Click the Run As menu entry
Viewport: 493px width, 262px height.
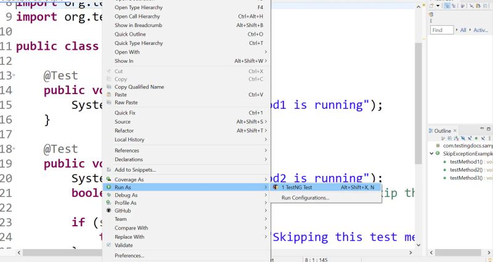(187, 188)
